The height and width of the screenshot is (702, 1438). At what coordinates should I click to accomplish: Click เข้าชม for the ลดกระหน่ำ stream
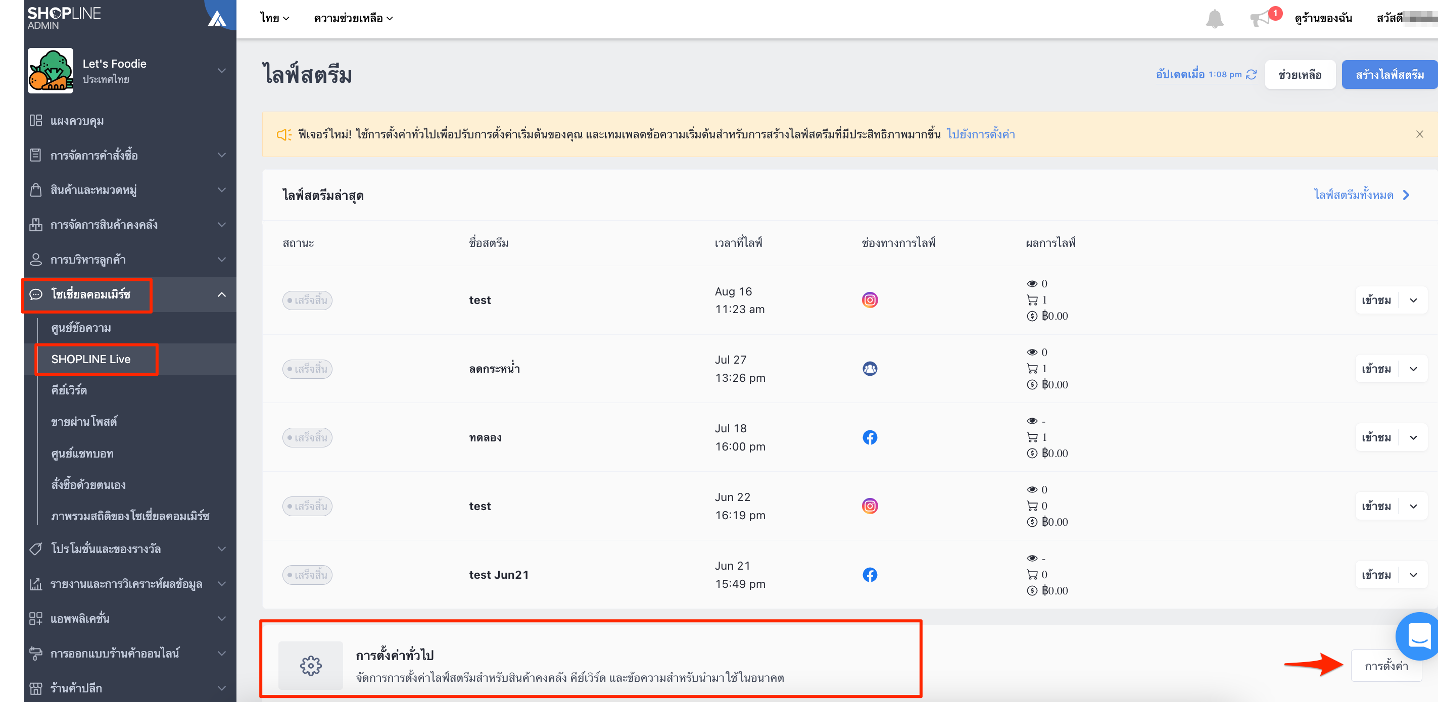[1376, 369]
